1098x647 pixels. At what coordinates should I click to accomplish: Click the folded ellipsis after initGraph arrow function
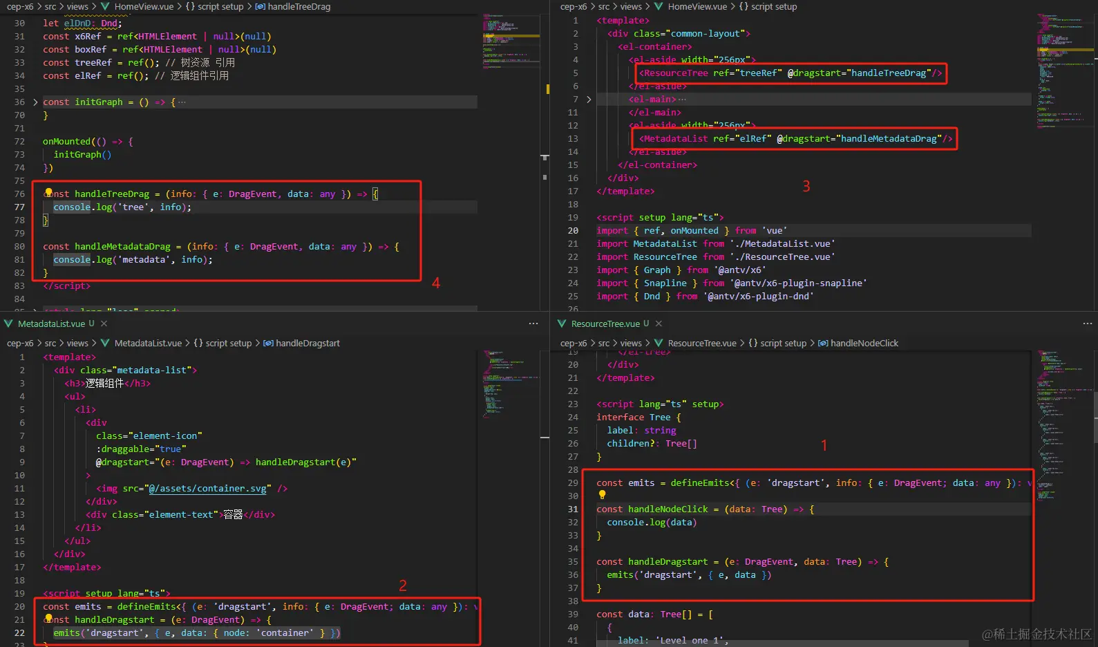pyautogui.click(x=182, y=102)
